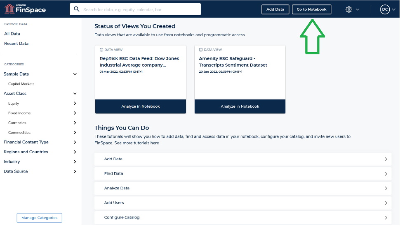Open the Add Data tutorial row
Image resolution: width=400 pixels, height=226 pixels.
[243, 159]
